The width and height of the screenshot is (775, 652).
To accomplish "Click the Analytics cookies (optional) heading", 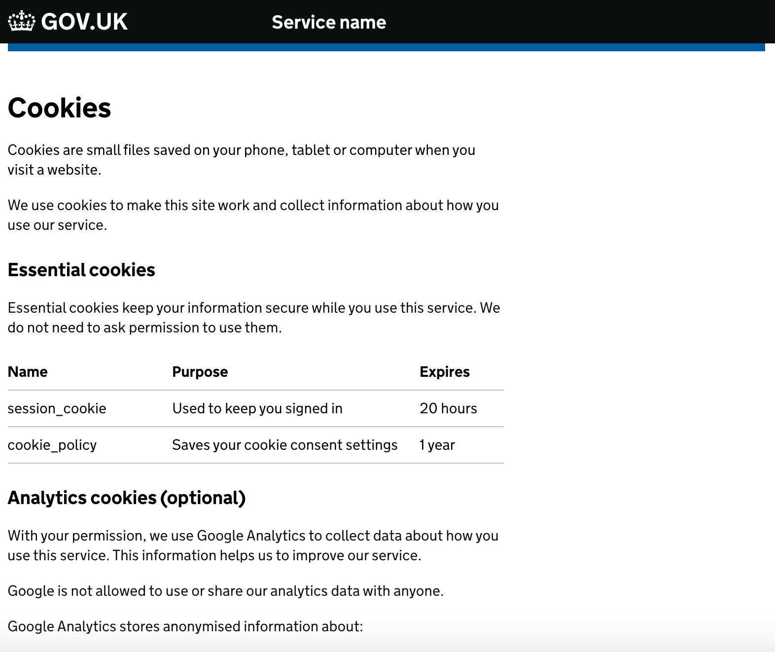I will tap(126, 498).
